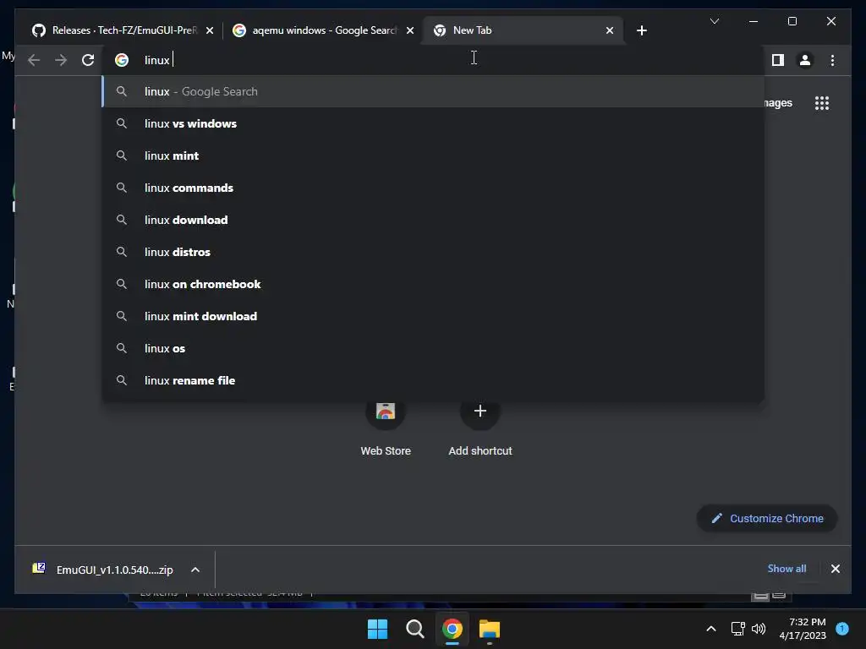The width and height of the screenshot is (866, 649).
Task: Pick 'linux on chromebook' suggestion
Action: (433, 284)
